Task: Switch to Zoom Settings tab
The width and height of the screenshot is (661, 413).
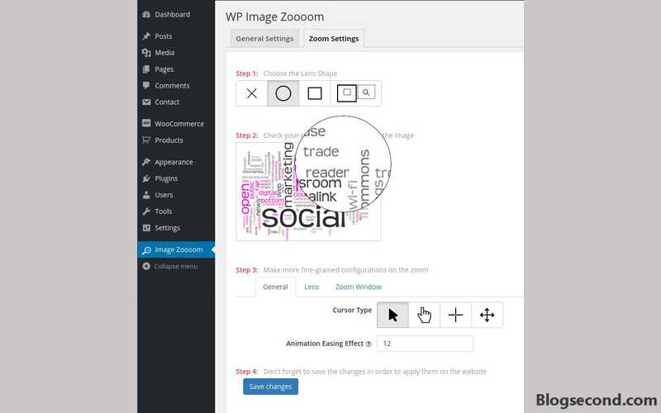Action: click(x=334, y=38)
